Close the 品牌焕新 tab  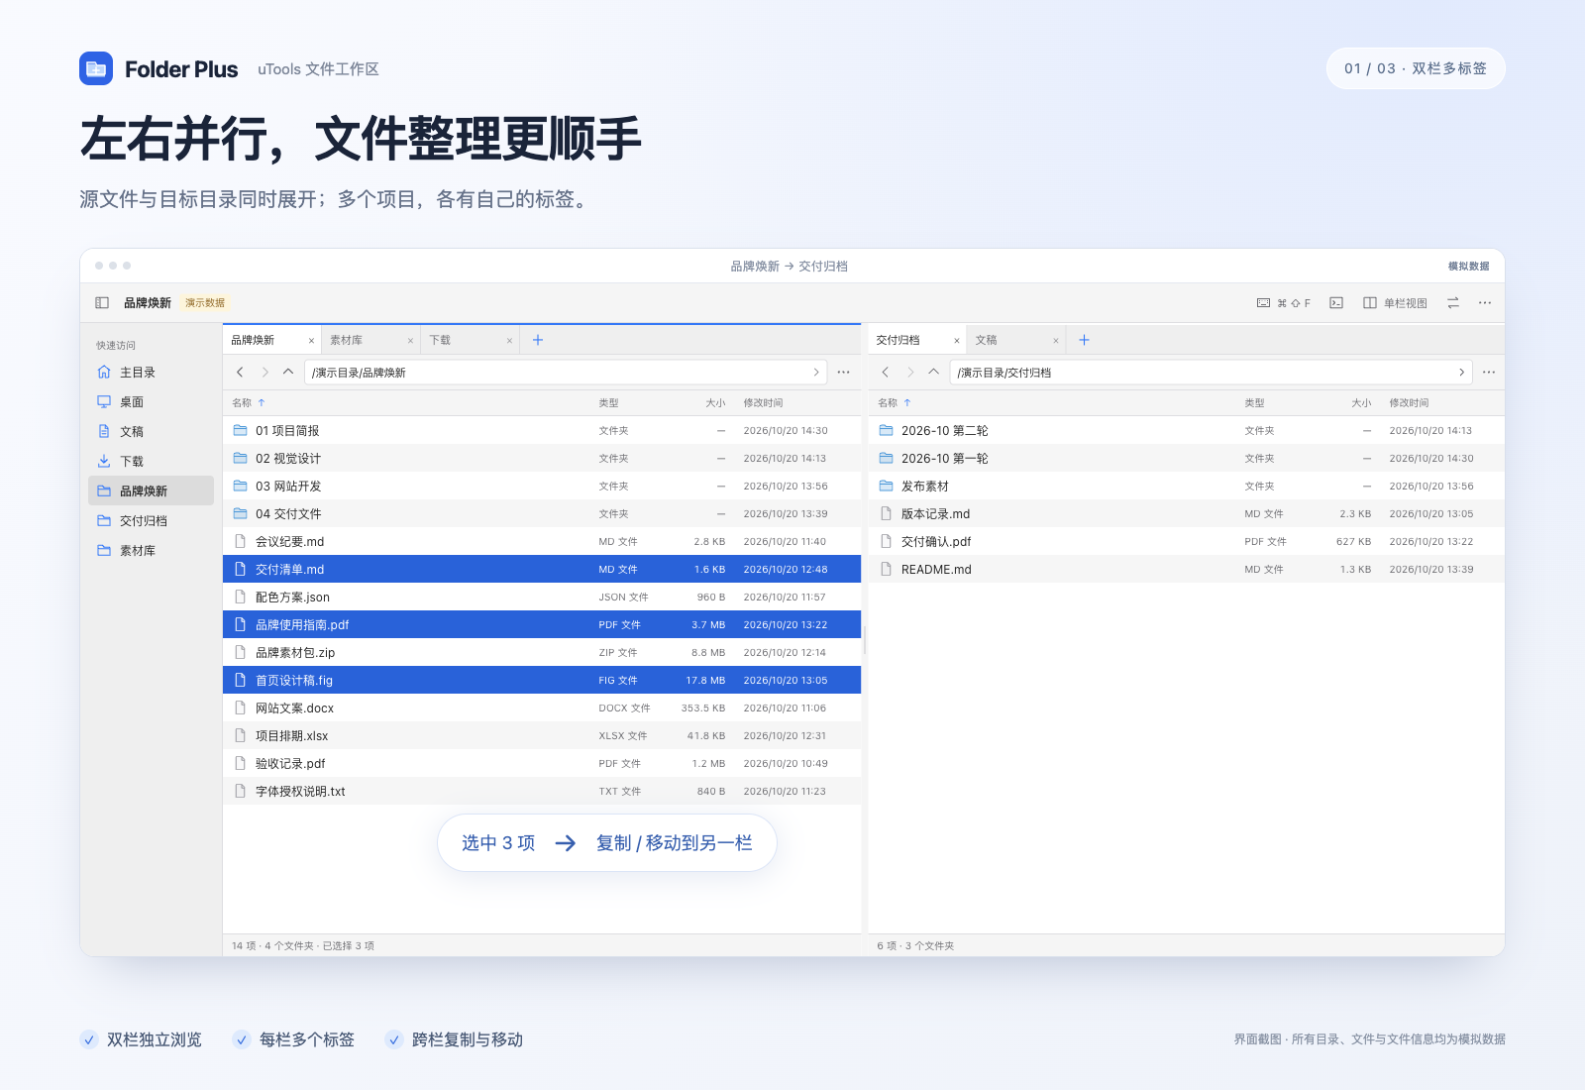pyautogui.click(x=311, y=341)
